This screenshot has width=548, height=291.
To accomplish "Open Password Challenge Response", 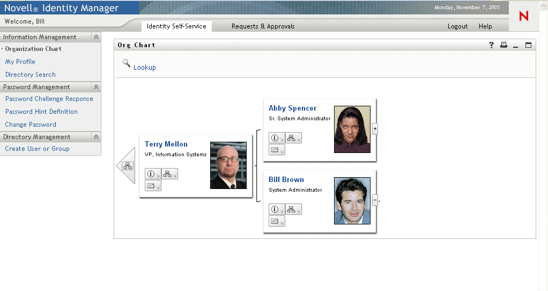I will [x=49, y=99].
